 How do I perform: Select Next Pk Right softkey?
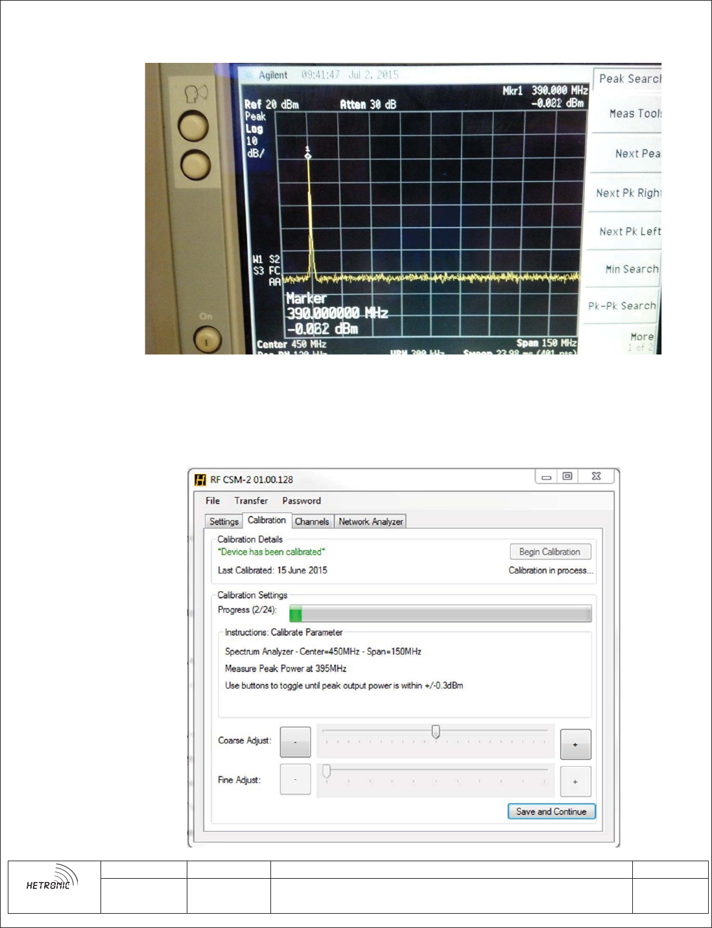click(626, 192)
